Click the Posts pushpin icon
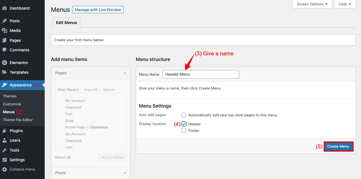The width and height of the screenshot is (361, 179). 5,21
